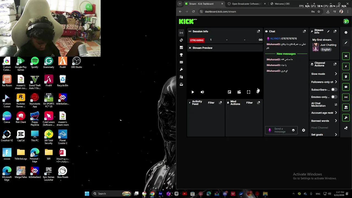Image resolution: width=352 pixels, height=198 pixels.
Task: Open the analytics bar-chart icon in sidebar
Action: tap(181, 48)
